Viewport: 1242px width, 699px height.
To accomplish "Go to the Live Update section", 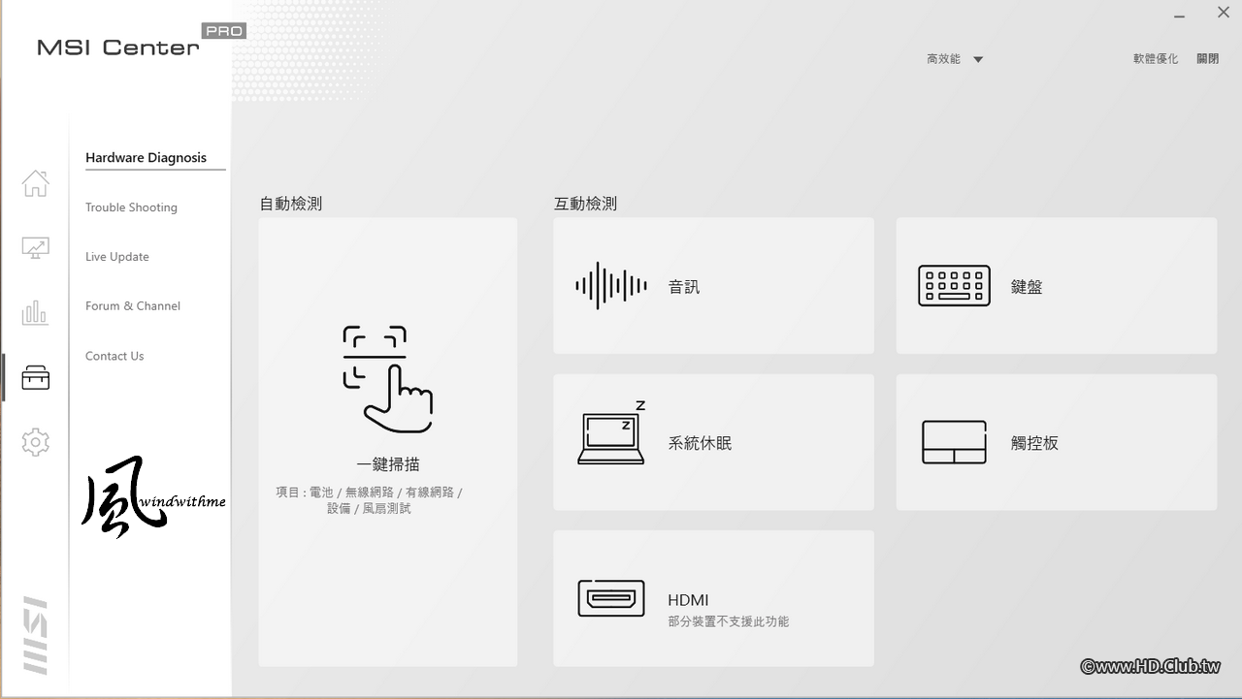I will click(117, 257).
